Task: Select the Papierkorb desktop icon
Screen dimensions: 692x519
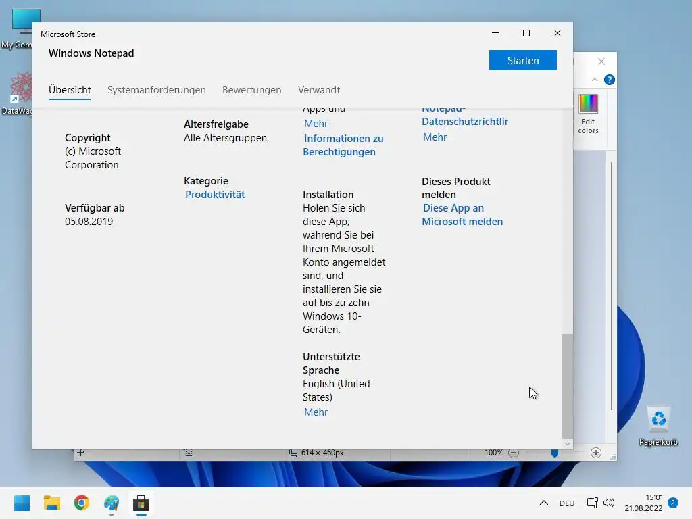Action: coord(658,426)
